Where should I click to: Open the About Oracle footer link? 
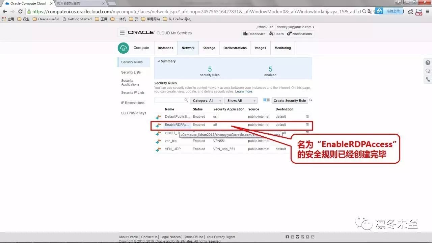(128, 237)
